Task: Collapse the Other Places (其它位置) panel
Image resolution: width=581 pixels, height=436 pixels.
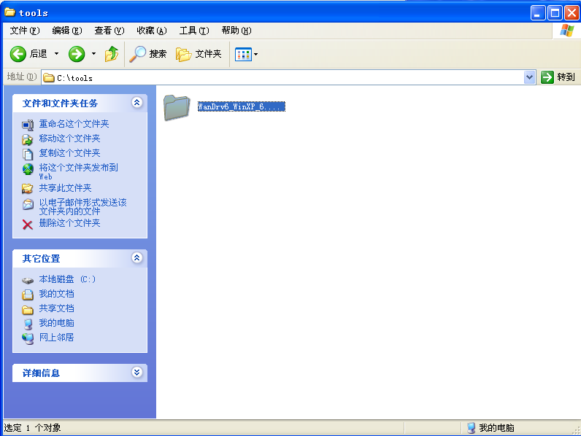Action: [136, 257]
